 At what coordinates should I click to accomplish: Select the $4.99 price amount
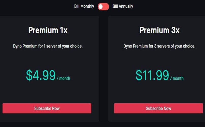(x=41, y=75)
